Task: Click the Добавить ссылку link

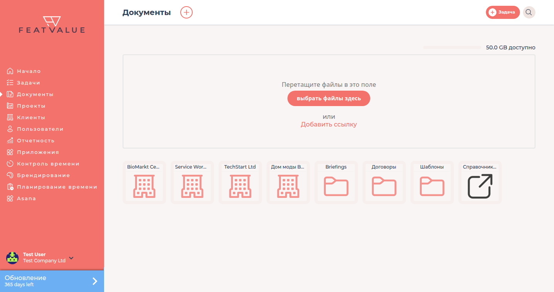Action: pos(329,124)
